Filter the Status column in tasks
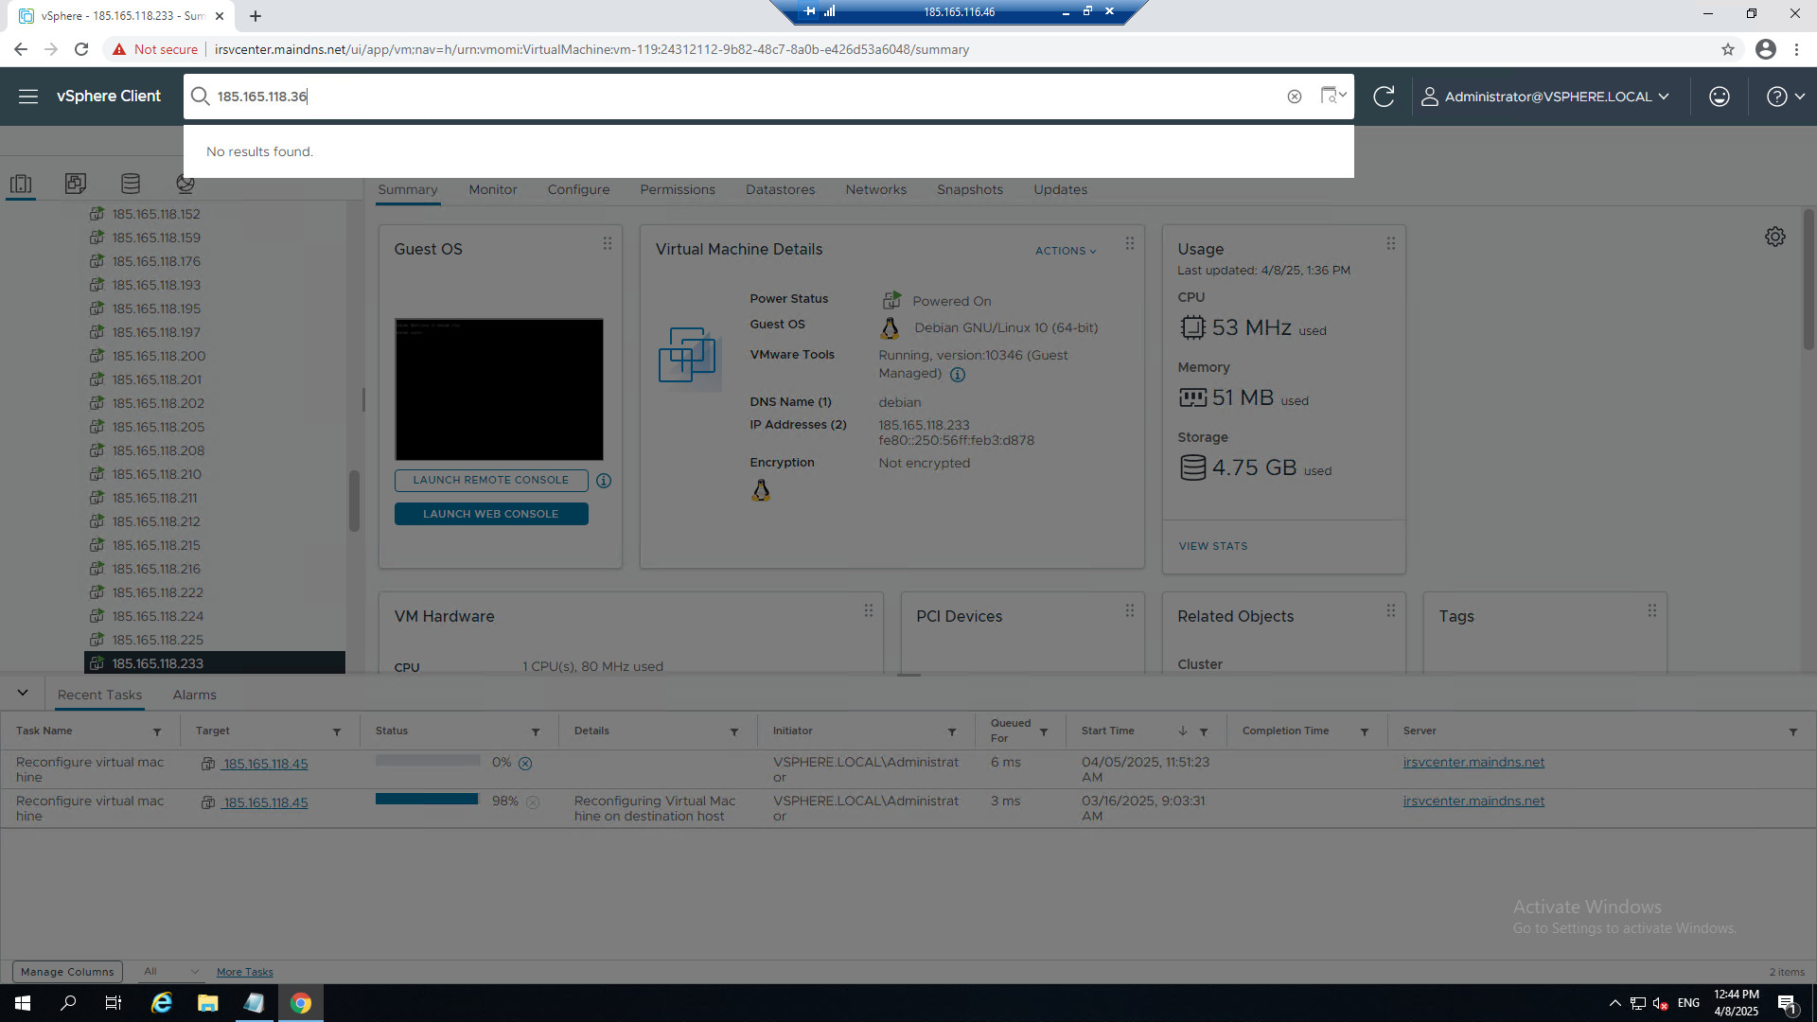 [x=536, y=731]
